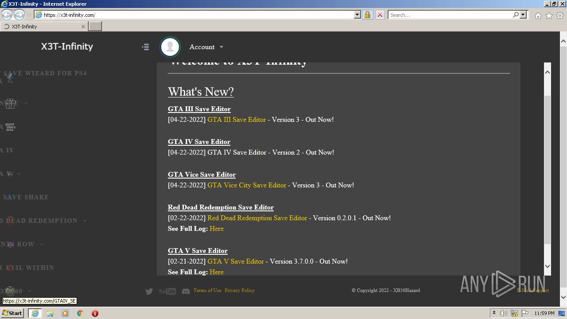This screenshot has height=319, width=567.
Task: Open the Windows Start button
Action: pos(12,313)
